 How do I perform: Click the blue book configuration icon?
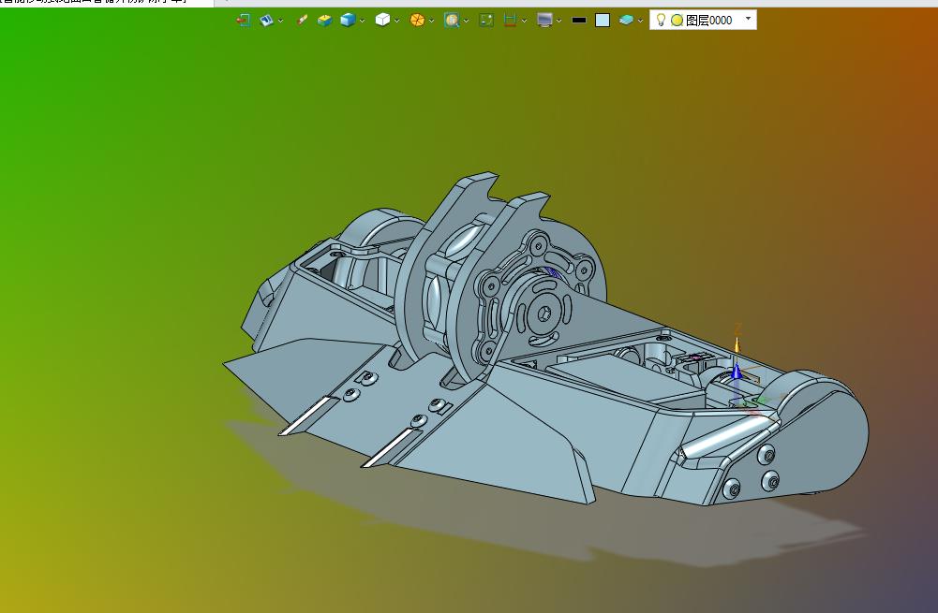pyautogui.click(x=267, y=21)
